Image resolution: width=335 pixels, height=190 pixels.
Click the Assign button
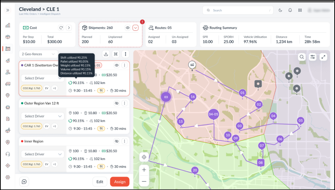(120, 182)
